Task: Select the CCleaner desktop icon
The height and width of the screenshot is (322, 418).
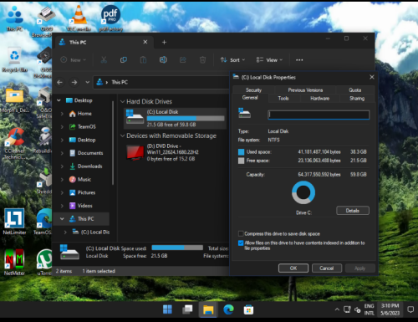Action: pos(14,144)
